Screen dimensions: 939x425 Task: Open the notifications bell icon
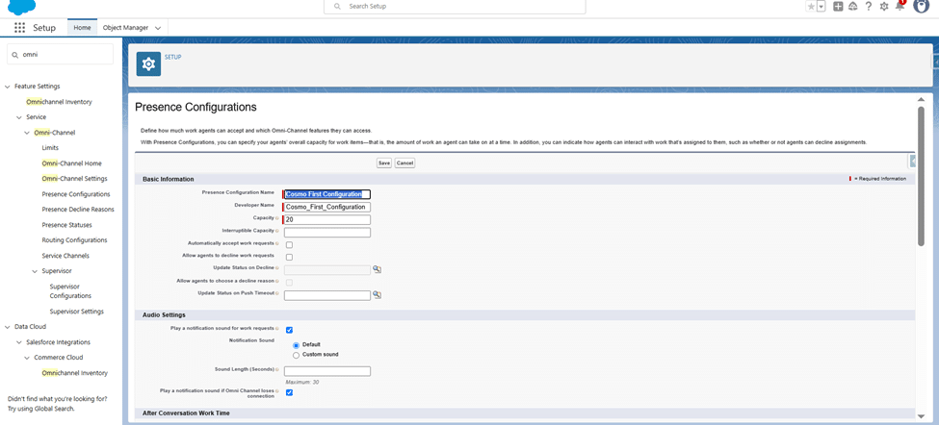click(900, 6)
